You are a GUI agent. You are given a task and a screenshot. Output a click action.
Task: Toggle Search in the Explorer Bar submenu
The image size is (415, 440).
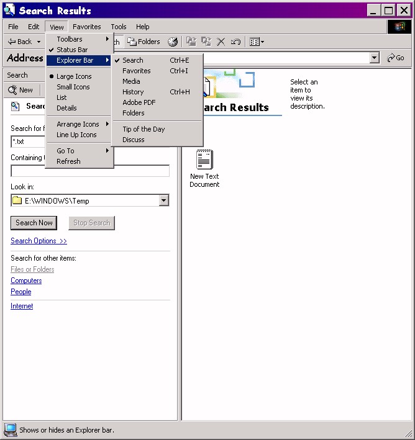(x=157, y=60)
